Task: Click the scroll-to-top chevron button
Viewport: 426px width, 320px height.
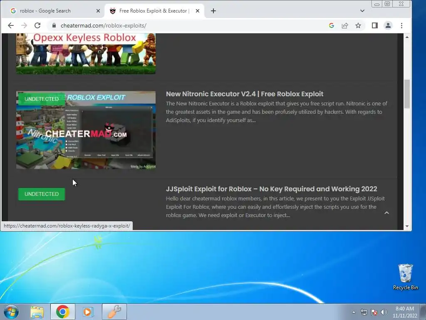Action: [386, 213]
